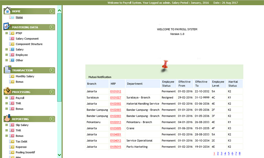Screen dimensions: 264x158
Task: Click the Mastering Data checklist icon
Action: coord(7,27)
